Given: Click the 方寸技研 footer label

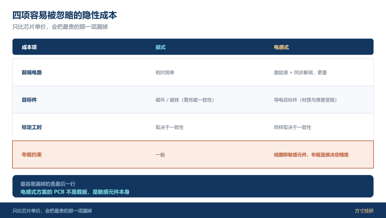Looking at the screenshot, I should 364,210.
